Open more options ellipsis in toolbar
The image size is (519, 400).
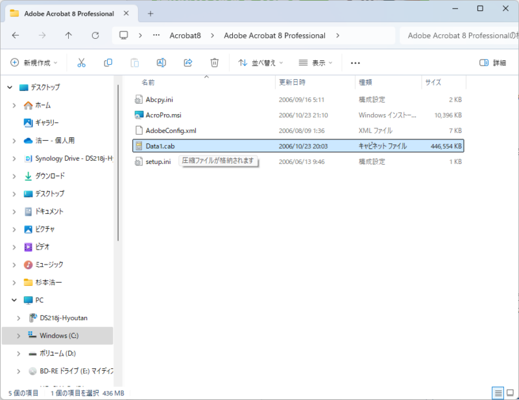(355, 62)
